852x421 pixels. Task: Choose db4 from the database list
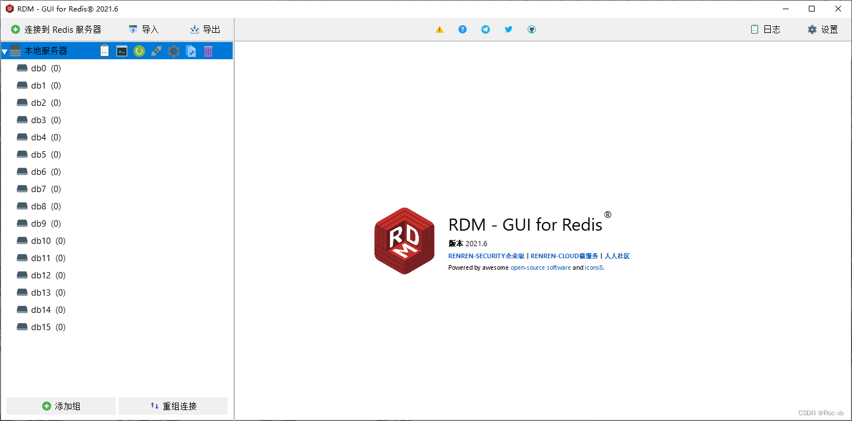(x=117, y=137)
